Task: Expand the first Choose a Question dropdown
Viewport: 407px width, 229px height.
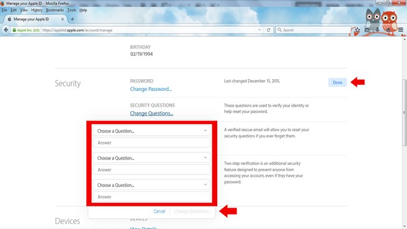Action: 152,131
